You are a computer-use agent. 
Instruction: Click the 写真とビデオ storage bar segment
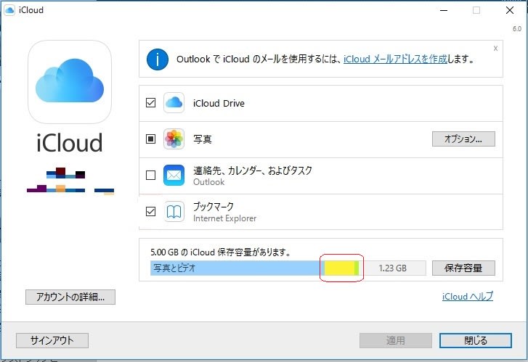tap(236, 268)
